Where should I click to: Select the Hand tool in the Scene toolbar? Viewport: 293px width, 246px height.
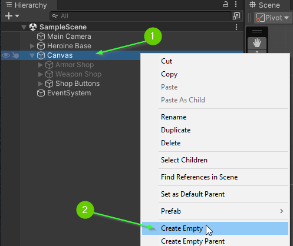pyautogui.click(x=257, y=43)
